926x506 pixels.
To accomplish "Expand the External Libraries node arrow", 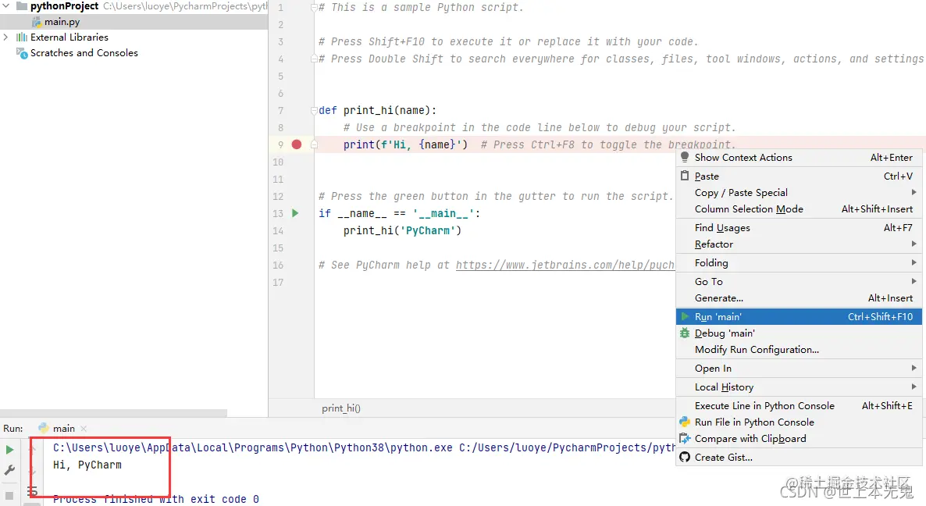I will click(6, 37).
